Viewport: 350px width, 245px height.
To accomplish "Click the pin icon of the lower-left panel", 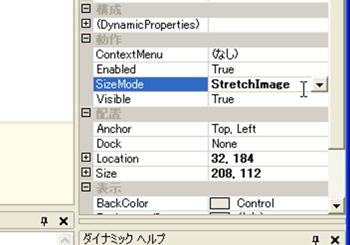I will click(x=44, y=221).
